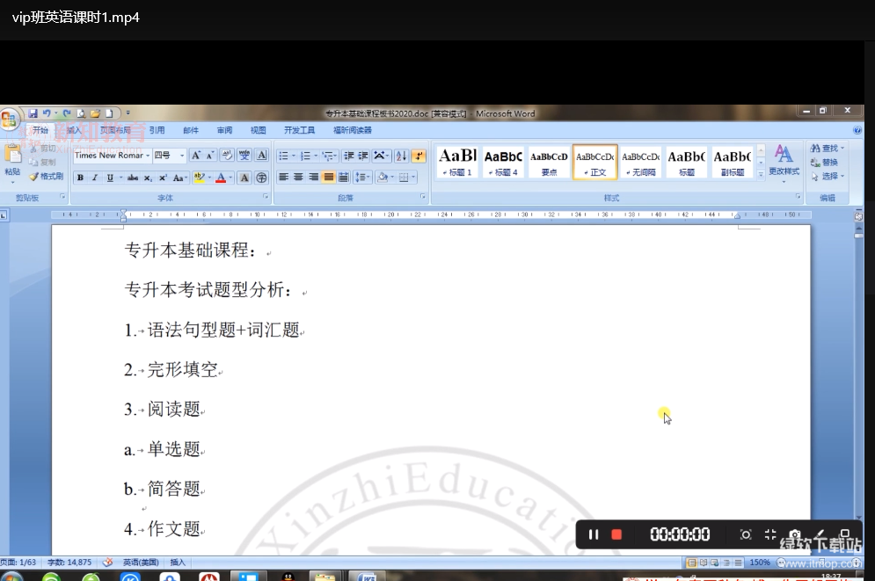Pause the screen recording
This screenshot has width=875, height=581.
594,534
